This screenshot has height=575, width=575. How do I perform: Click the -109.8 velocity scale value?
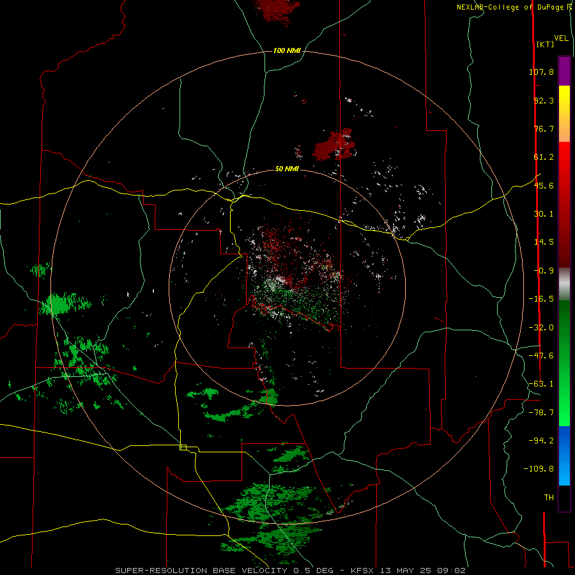(x=539, y=469)
